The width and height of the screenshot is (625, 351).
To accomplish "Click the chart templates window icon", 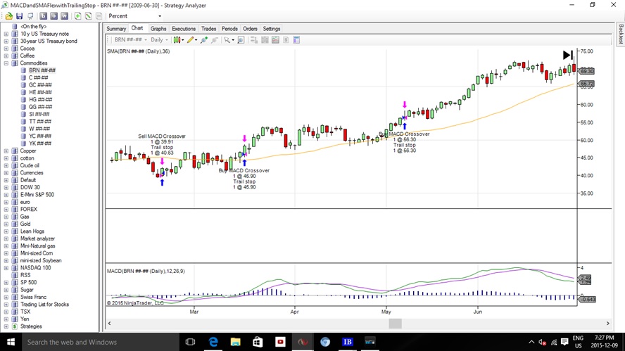I will coord(296,40).
